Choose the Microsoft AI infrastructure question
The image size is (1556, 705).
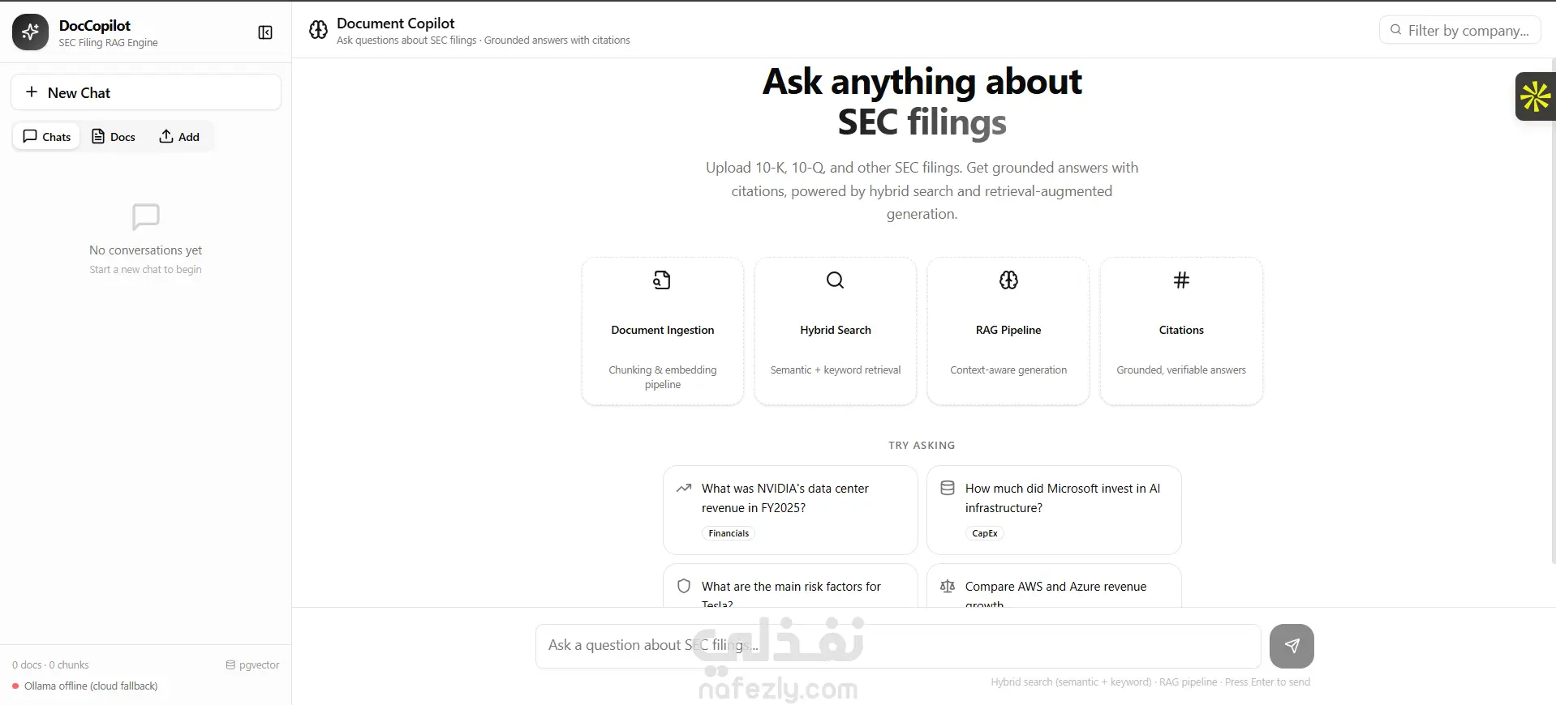click(1054, 510)
